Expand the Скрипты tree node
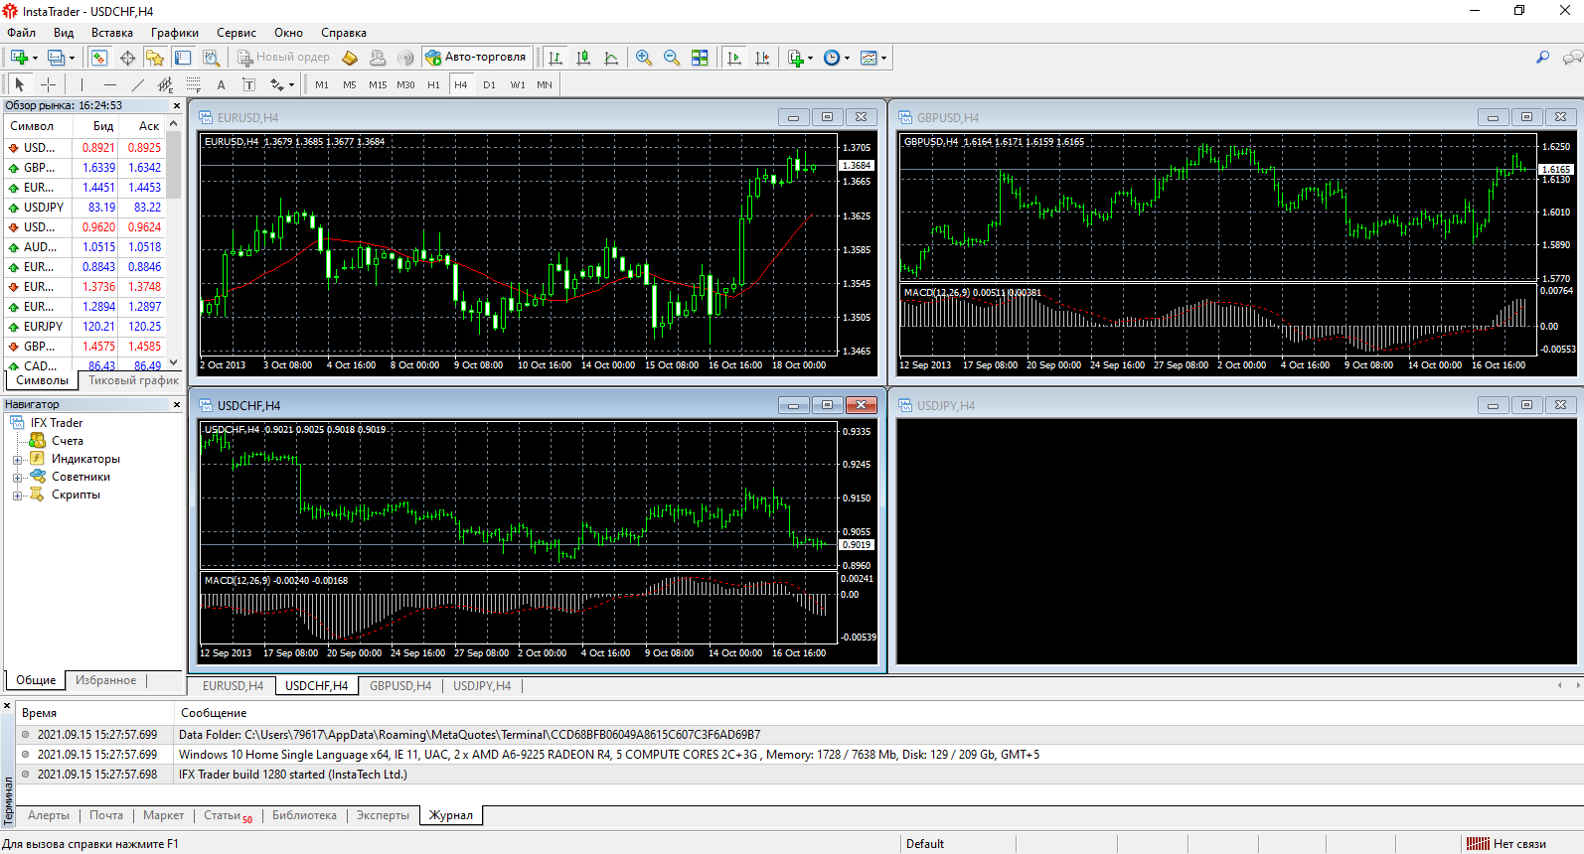Viewport: 1584px width, 854px height. click(x=17, y=495)
